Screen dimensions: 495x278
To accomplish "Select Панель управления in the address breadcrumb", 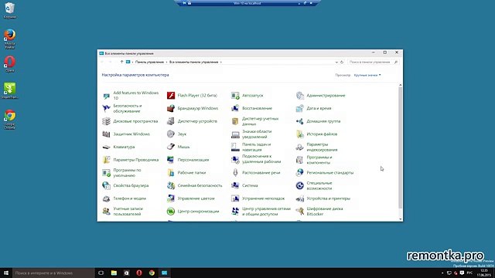I will coord(149,62).
